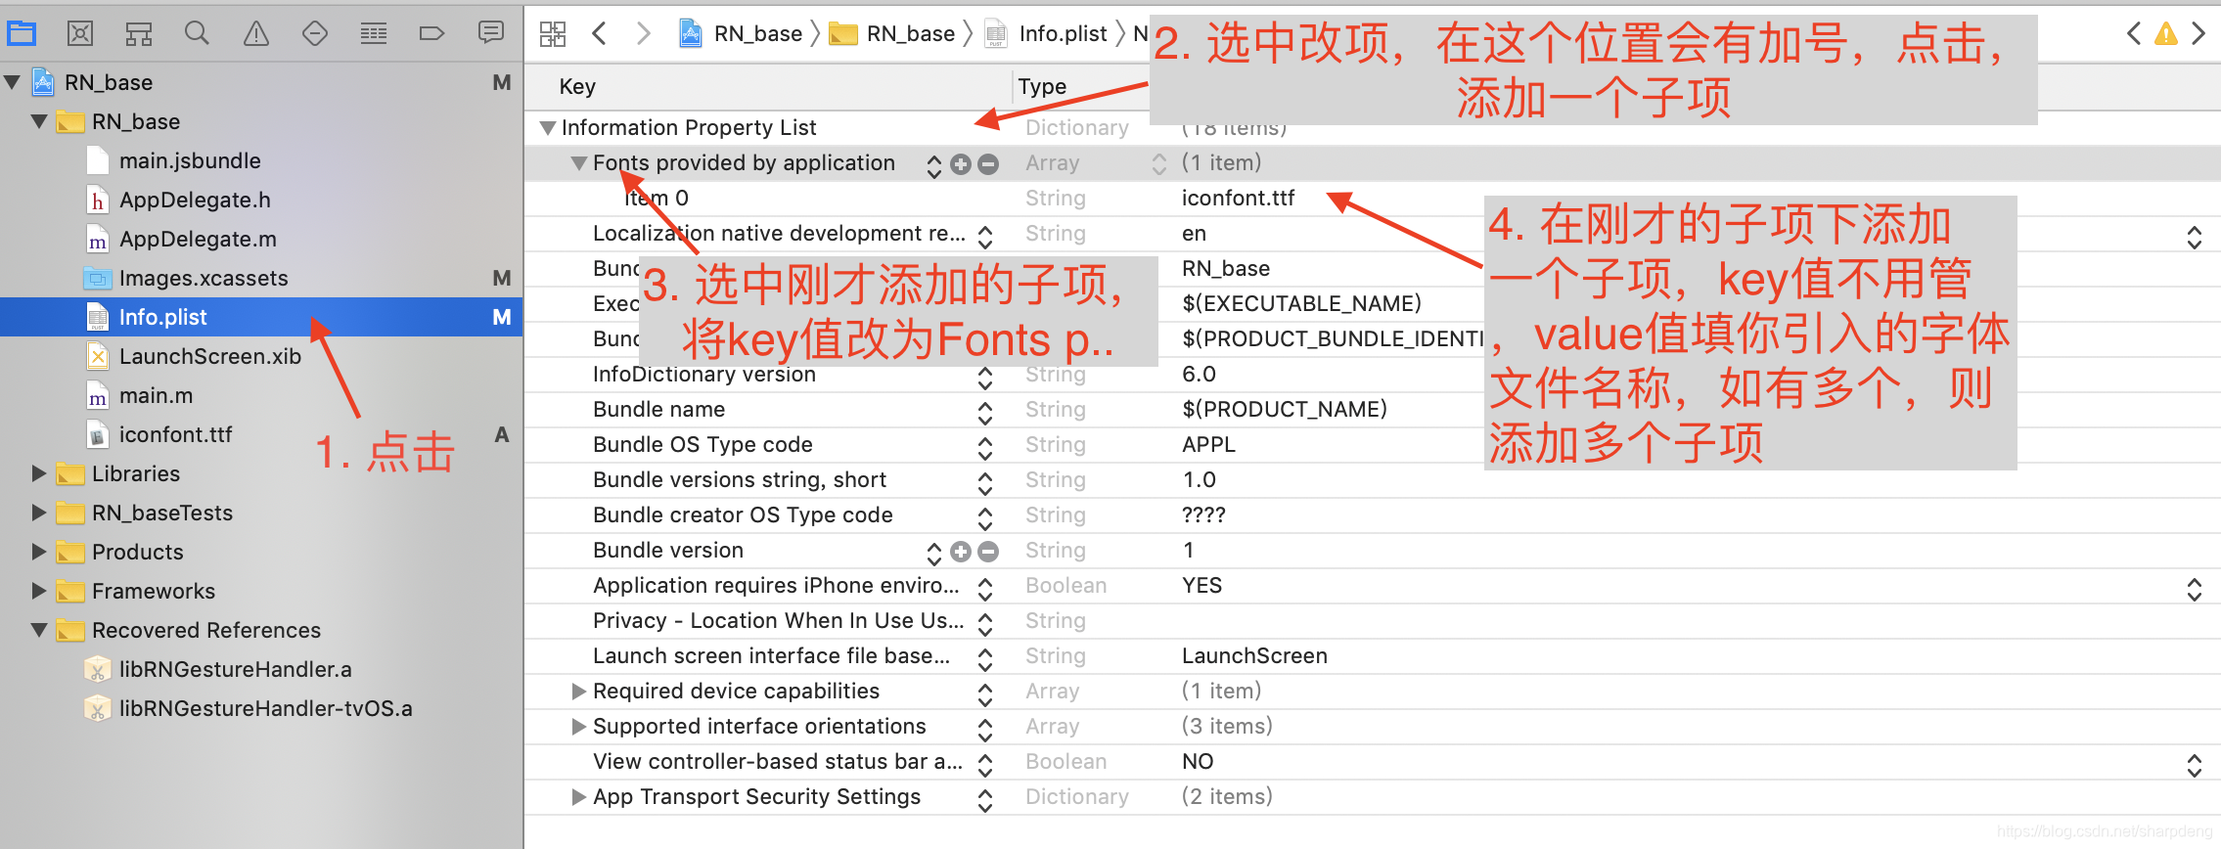
Task: Collapse the Recovered References group
Action: point(39,631)
